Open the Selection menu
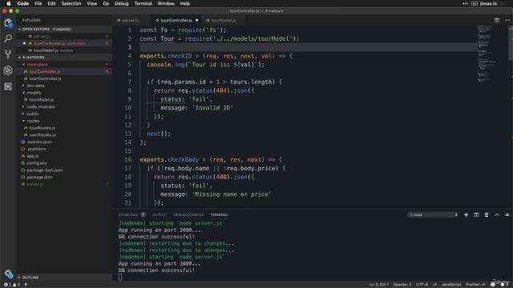513x288 pixels. click(71, 3)
